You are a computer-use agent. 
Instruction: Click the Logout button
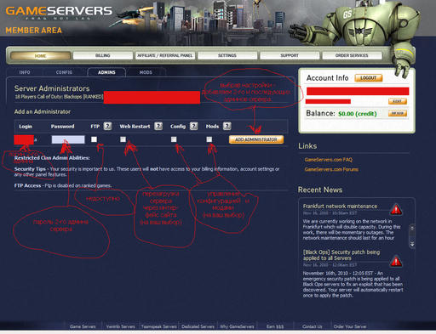click(x=369, y=78)
